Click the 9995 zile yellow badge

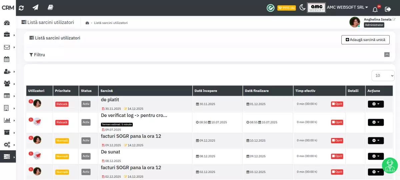(x=286, y=8)
